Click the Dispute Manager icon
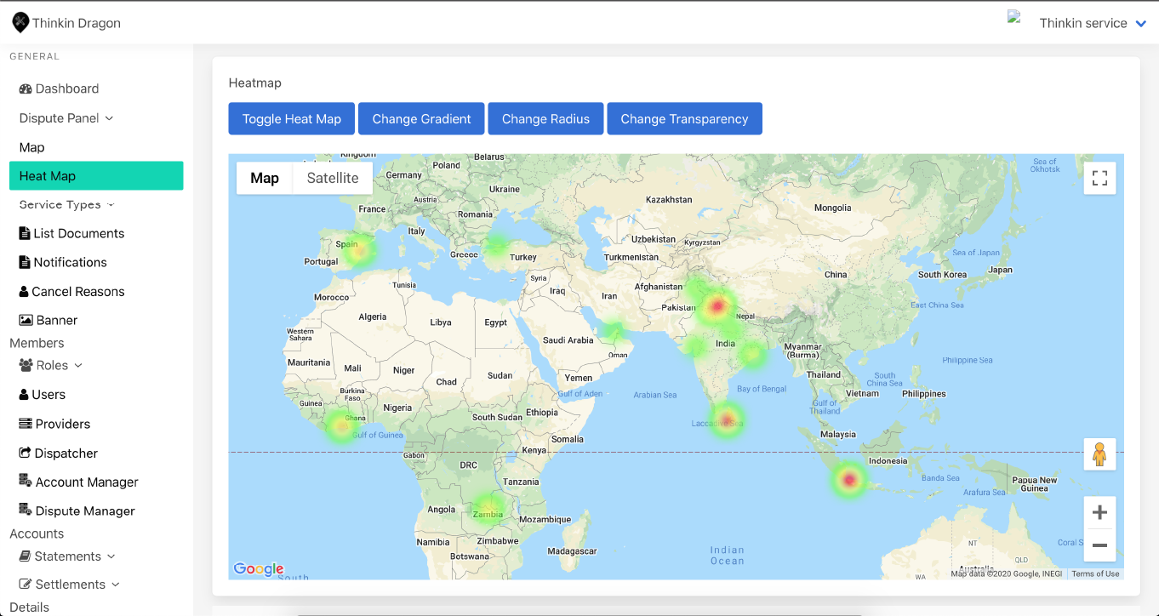Image resolution: width=1159 pixels, height=616 pixels. [26, 510]
